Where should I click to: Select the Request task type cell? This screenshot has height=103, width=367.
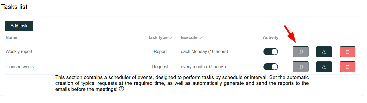tap(160, 67)
